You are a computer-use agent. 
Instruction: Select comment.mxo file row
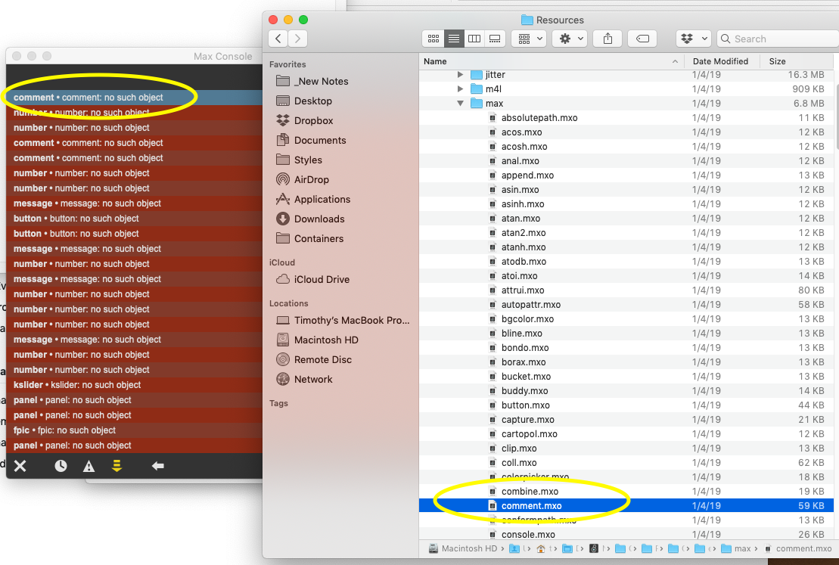point(626,505)
